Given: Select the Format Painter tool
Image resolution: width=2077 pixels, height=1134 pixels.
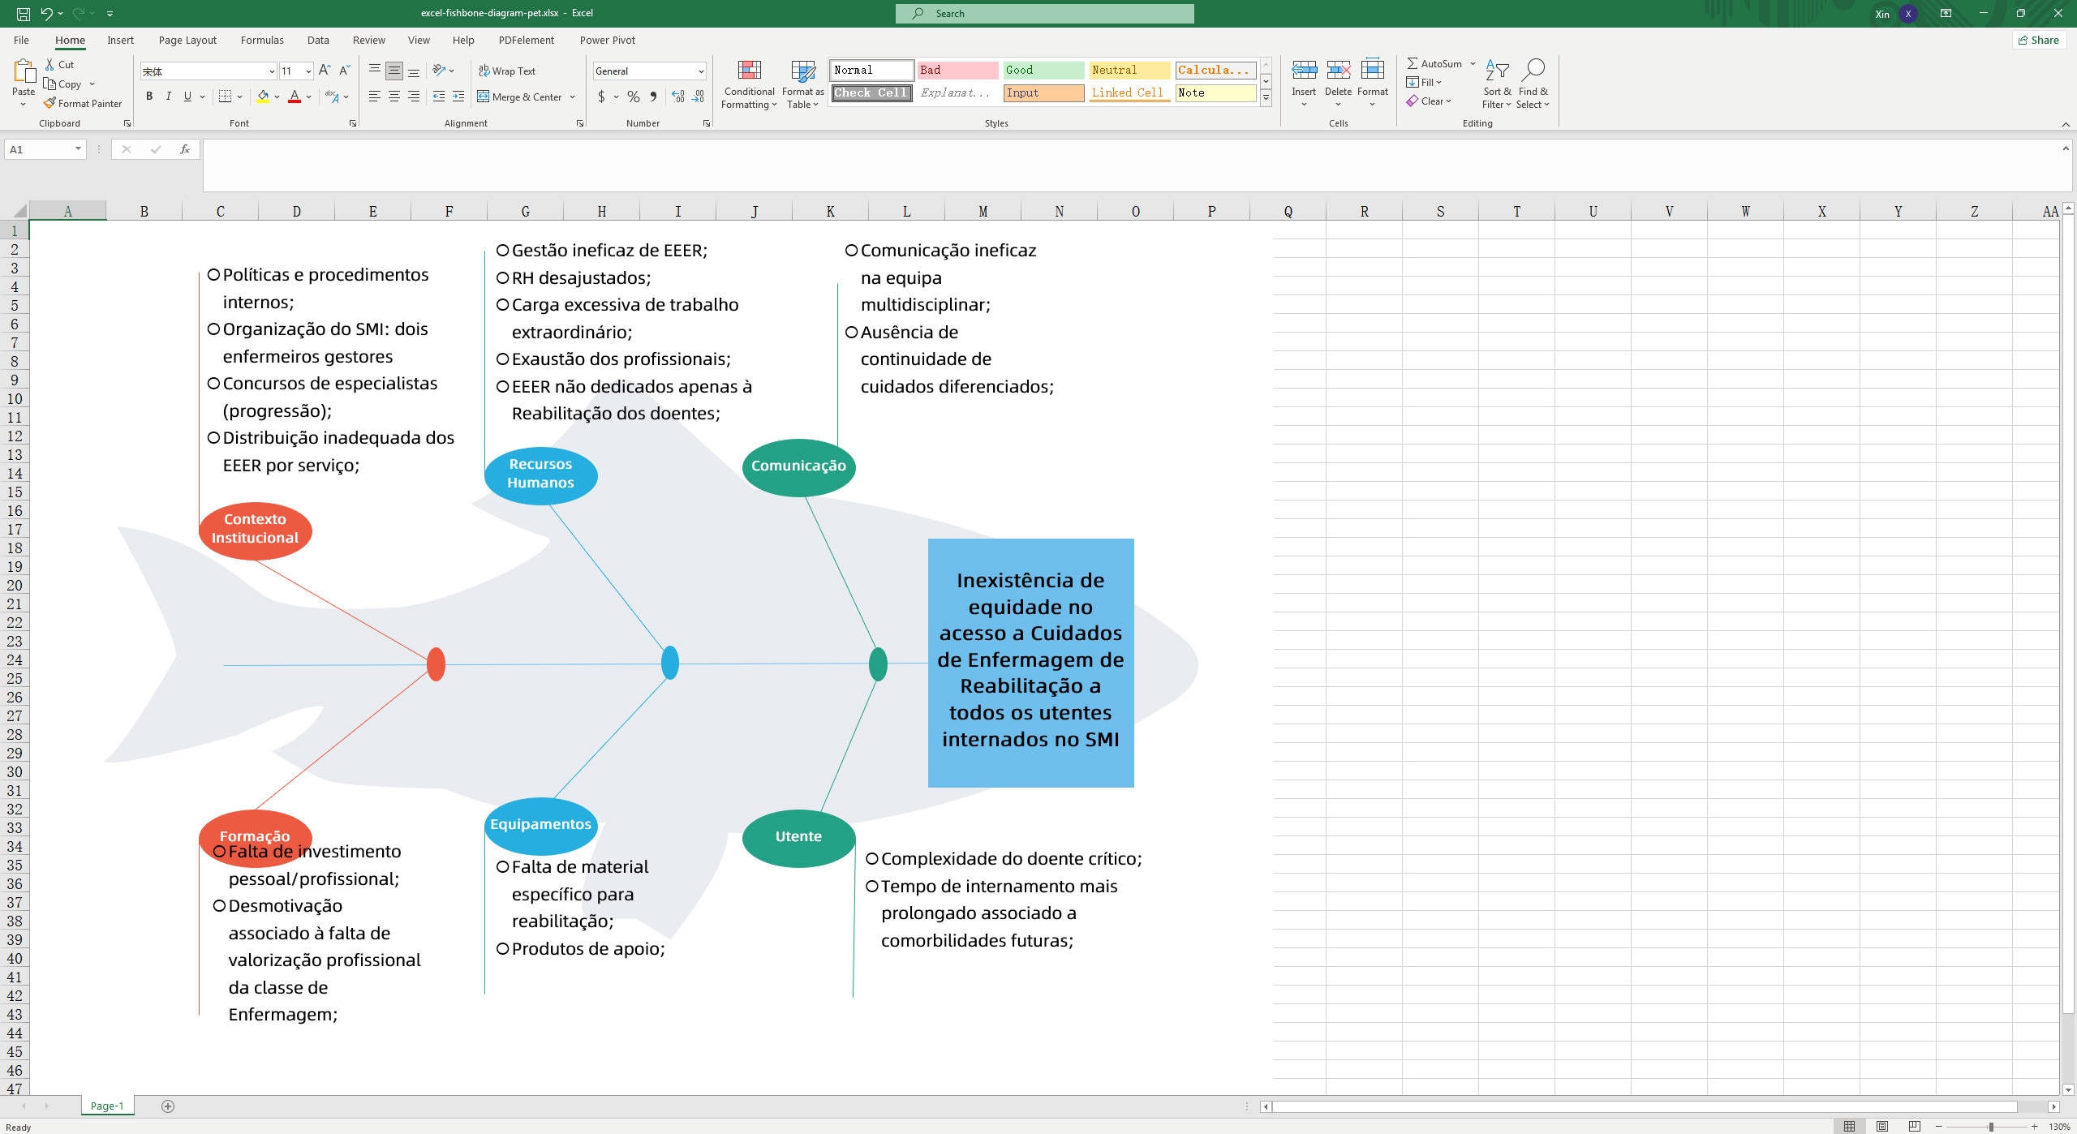Looking at the screenshot, I should (84, 103).
